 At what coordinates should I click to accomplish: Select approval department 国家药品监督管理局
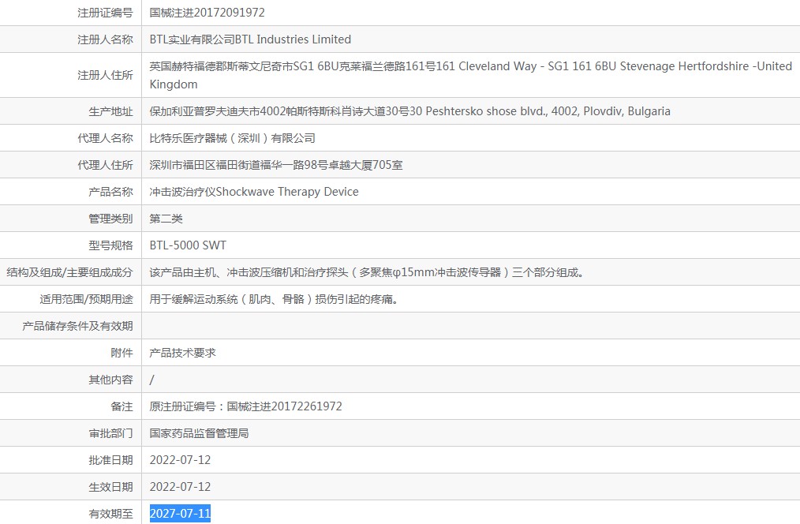[199, 434]
